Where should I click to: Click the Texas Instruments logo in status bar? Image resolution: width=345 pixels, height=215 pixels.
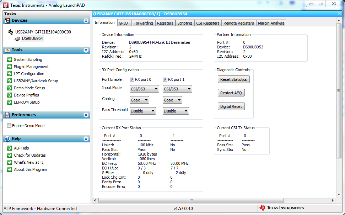263,208
